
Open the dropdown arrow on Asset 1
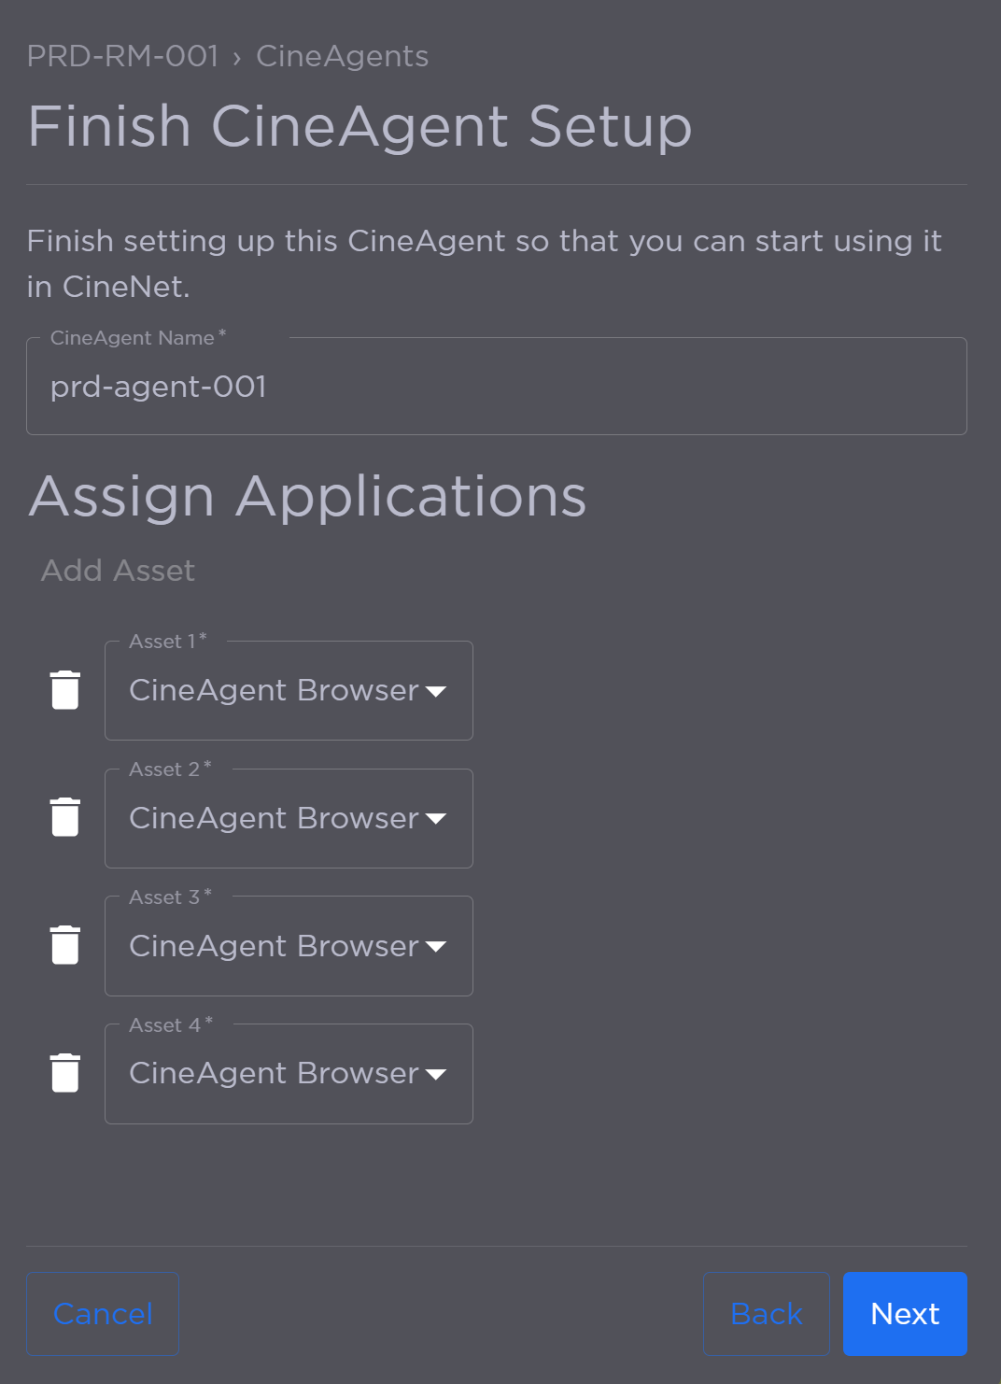tap(438, 692)
